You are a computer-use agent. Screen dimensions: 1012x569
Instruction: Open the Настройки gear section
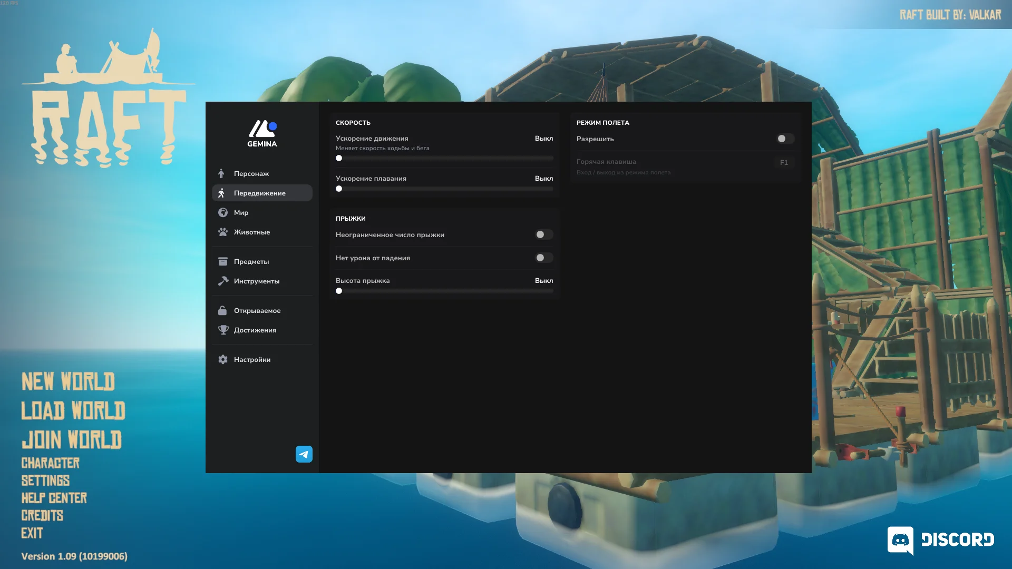[x=223, y=359]
